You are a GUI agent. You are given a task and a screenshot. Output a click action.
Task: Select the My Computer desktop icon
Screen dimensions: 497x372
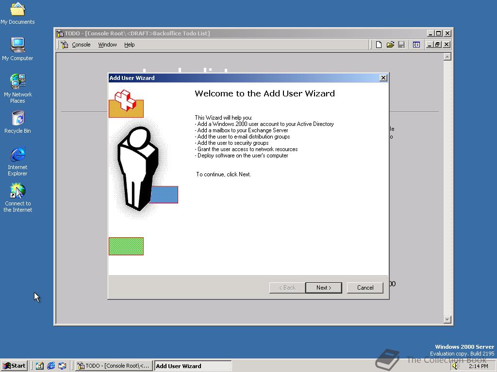(x=18, y=49)
